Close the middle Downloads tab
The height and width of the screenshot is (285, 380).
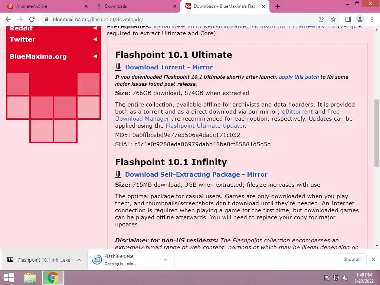(x=175, y=6)
